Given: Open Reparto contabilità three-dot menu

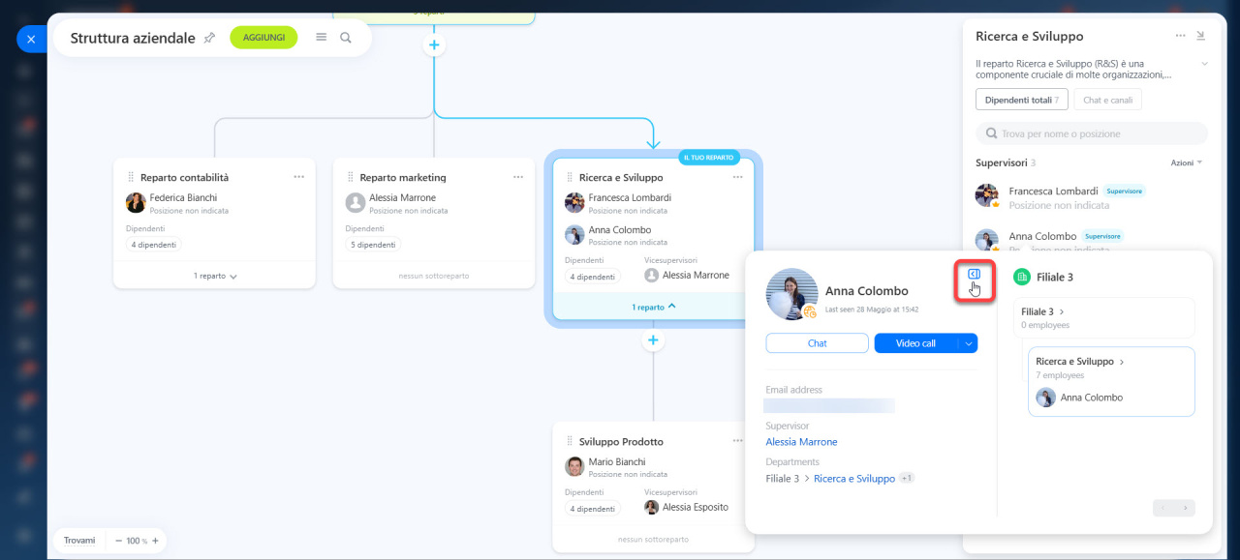Looking at the screenshot, I should tap(298, 177).
